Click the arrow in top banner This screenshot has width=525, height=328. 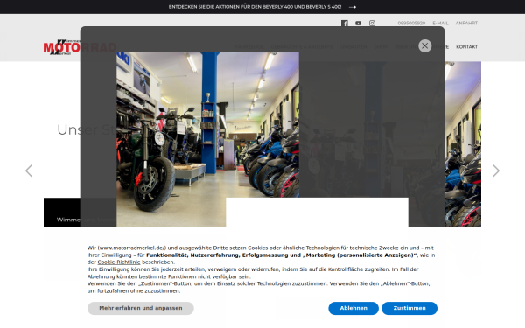pyautogui.click(x=353, y=7)
